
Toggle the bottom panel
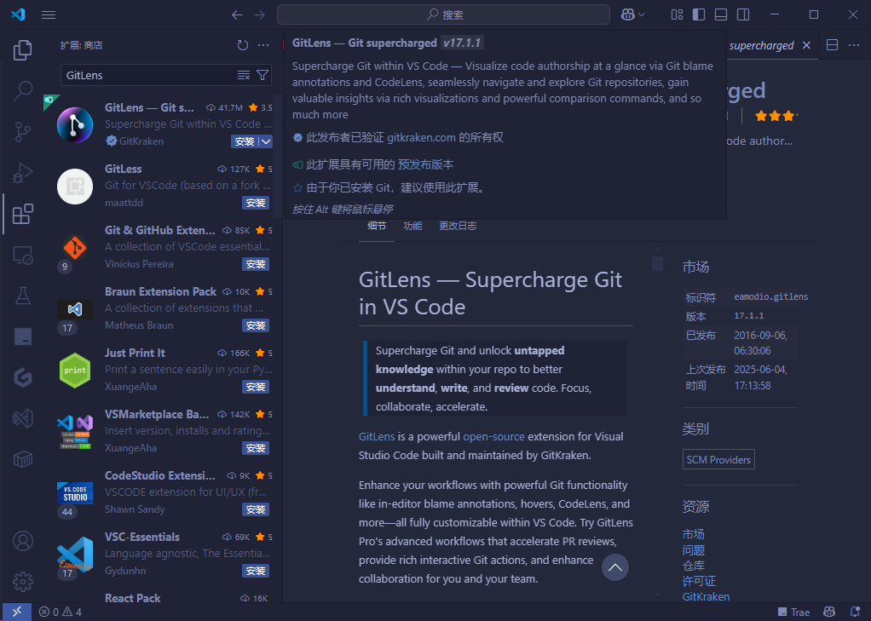[x=721, y=15]
